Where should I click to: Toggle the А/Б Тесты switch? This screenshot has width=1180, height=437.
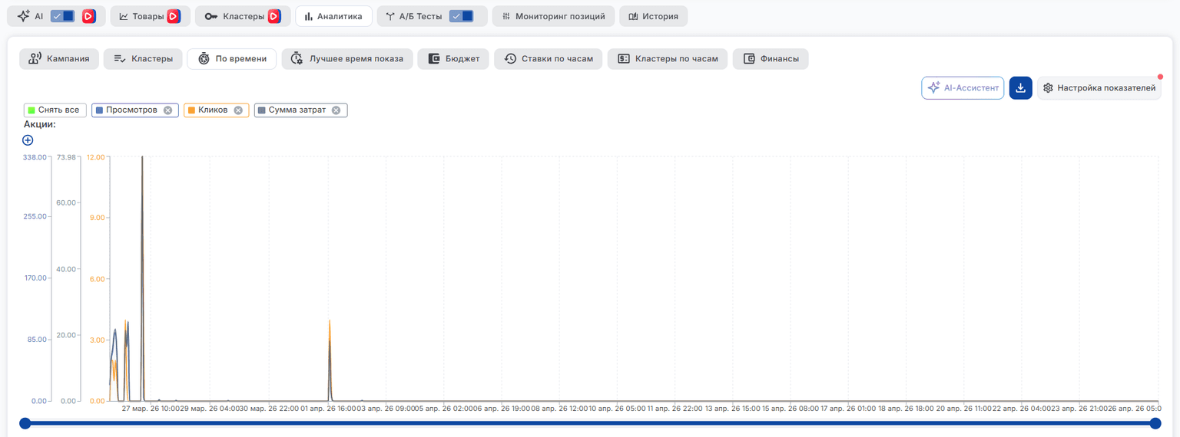(x=462, y=16)
